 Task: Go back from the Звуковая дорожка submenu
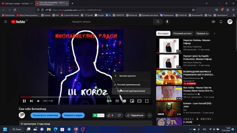tap(116, 76)
